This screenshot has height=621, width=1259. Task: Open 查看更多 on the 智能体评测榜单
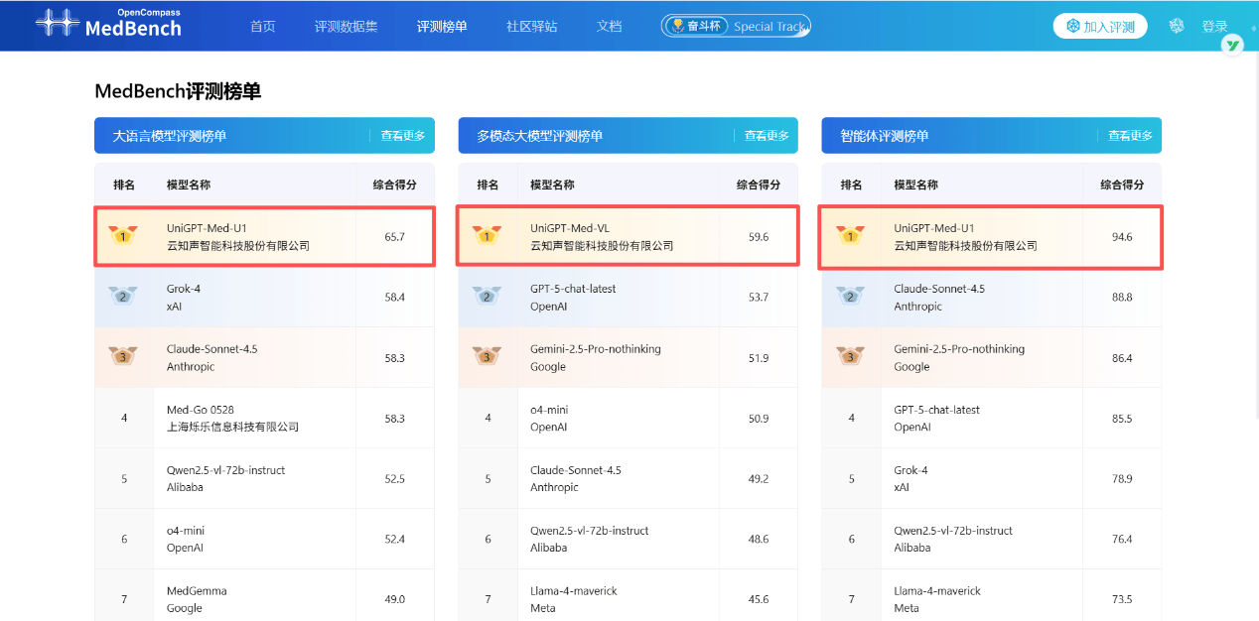click(1130, 135)
